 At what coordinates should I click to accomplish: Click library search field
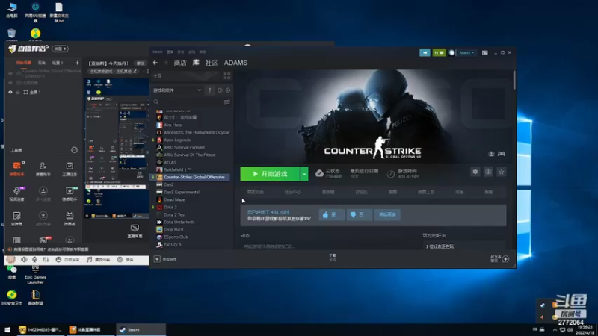point(191,102)
